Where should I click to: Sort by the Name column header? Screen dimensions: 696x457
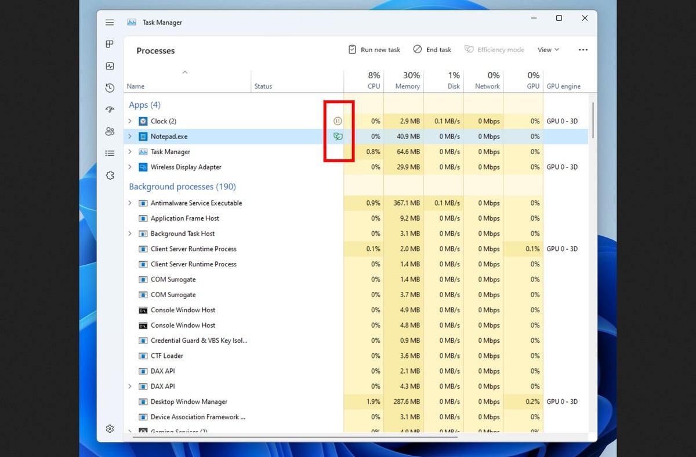(135, 86)
